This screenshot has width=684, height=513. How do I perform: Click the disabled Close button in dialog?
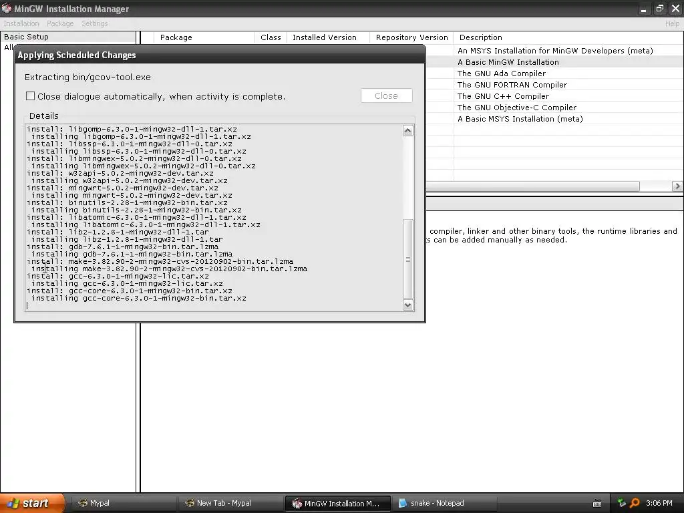[387, 96]
